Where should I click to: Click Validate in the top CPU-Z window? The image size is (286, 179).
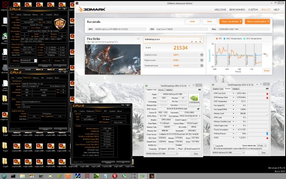(x=45, y=66)
